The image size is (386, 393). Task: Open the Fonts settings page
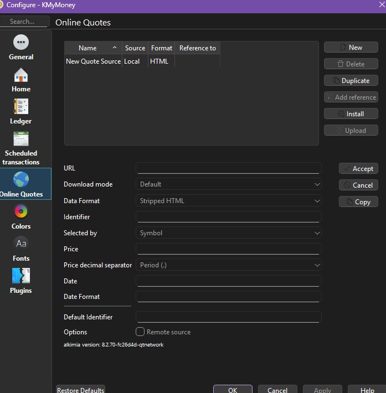(21, 249)
